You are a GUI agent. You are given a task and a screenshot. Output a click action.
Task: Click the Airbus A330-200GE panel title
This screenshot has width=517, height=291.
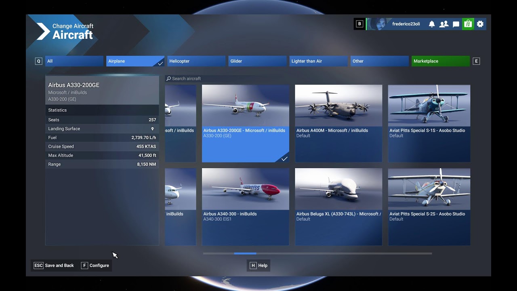[74, 85]
